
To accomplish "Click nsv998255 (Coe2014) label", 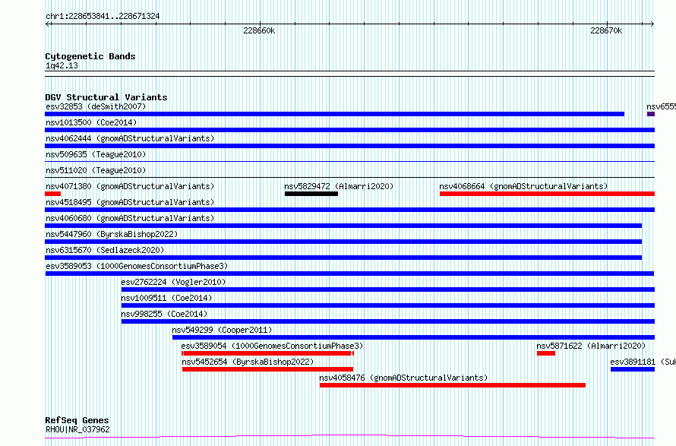I will (x=164, y=314).
